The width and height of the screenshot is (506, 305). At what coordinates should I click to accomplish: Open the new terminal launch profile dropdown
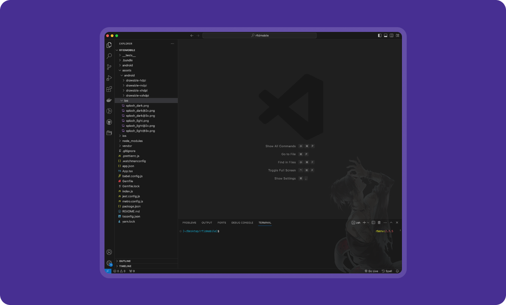click(368, 223)
